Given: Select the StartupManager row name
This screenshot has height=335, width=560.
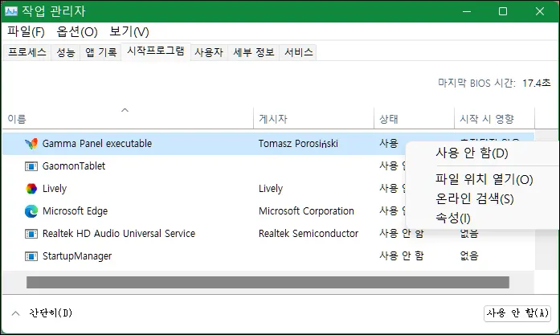Looking at the screenshot, I should [77, 256].
